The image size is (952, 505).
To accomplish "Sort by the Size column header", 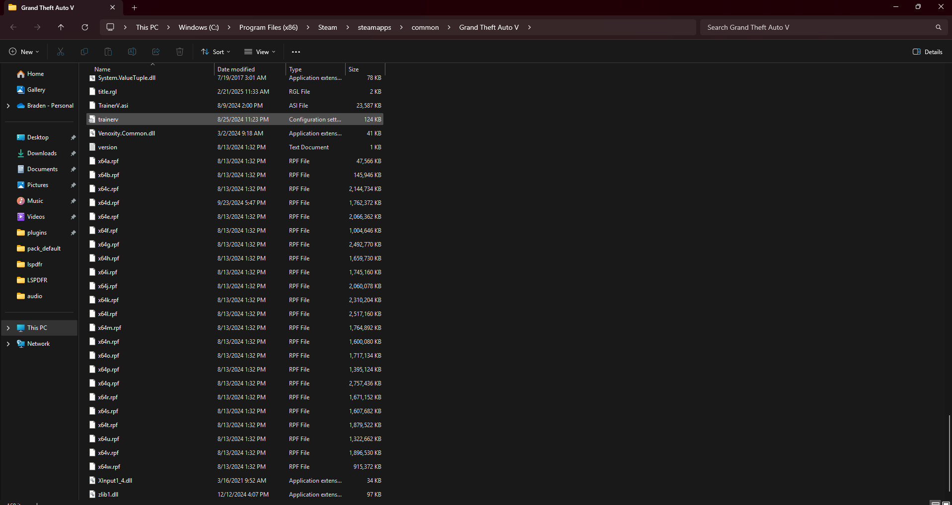I will pyautogui.click(x=366, y=69).
